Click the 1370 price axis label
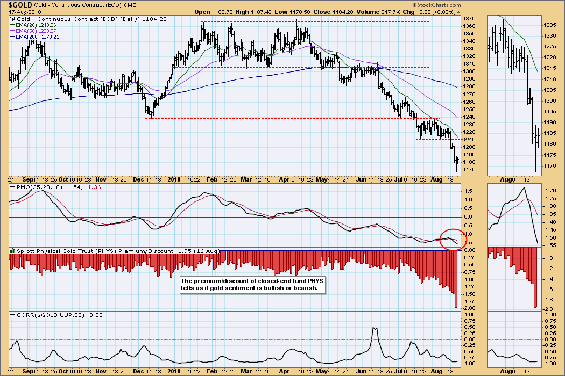Image resolution: width=565 pixels, height=376 pixels. [469, 19]
